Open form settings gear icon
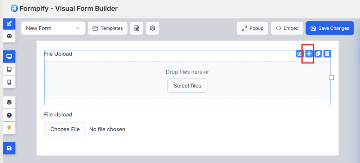 (x=153, y=28)
